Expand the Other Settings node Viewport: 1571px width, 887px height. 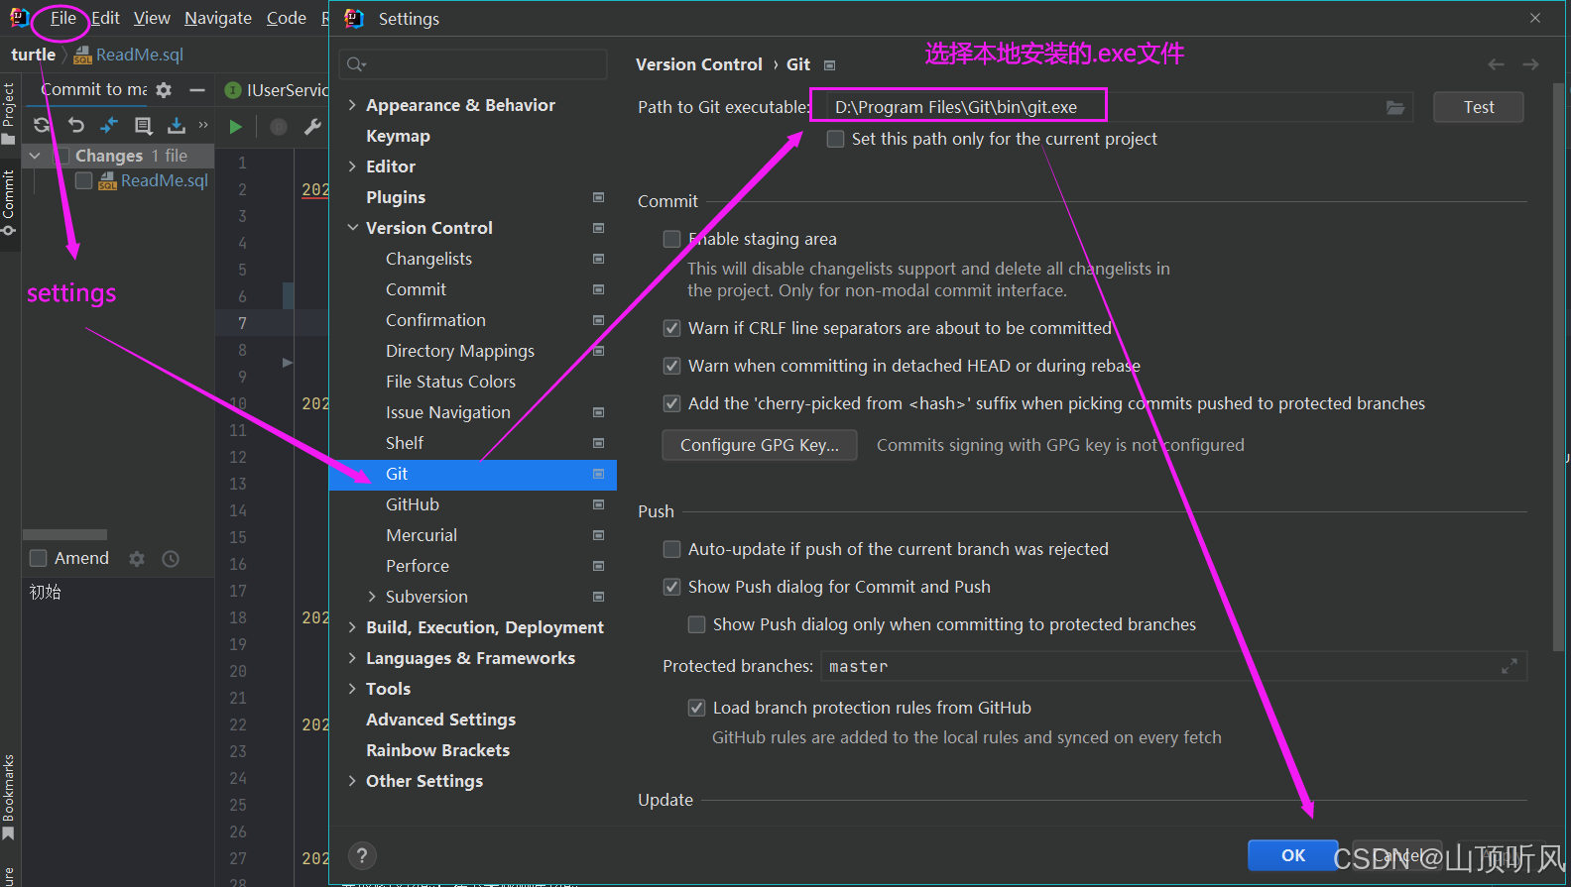[x=352, y=781]
